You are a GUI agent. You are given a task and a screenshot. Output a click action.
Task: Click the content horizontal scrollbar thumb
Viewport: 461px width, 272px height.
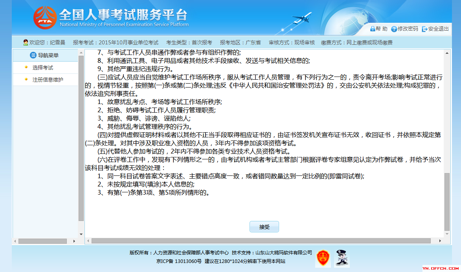click(x=261, y=241)
